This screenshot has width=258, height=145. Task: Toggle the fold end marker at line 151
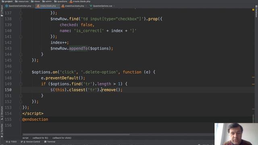(x=21, y=96)
